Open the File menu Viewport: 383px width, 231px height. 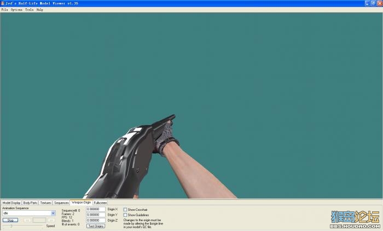(4, 10)
